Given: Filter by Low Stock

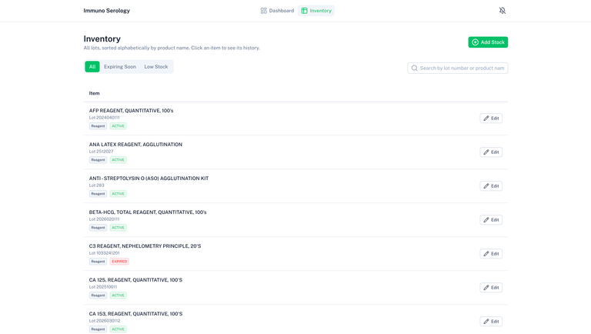Looking at the screenshot, I should (156, 67).
